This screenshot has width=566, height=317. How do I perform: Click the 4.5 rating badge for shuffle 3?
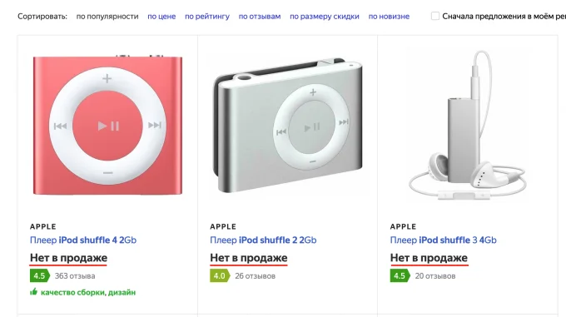pyautogui.click(x=400, y=276)
